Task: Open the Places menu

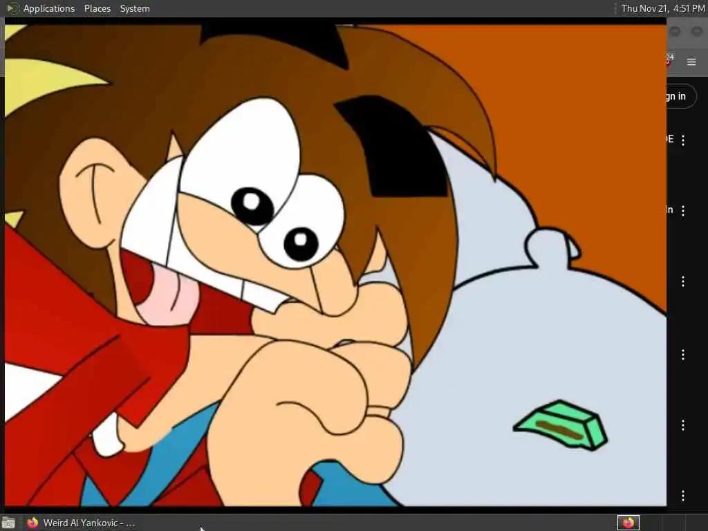Action: click(97, 8)
